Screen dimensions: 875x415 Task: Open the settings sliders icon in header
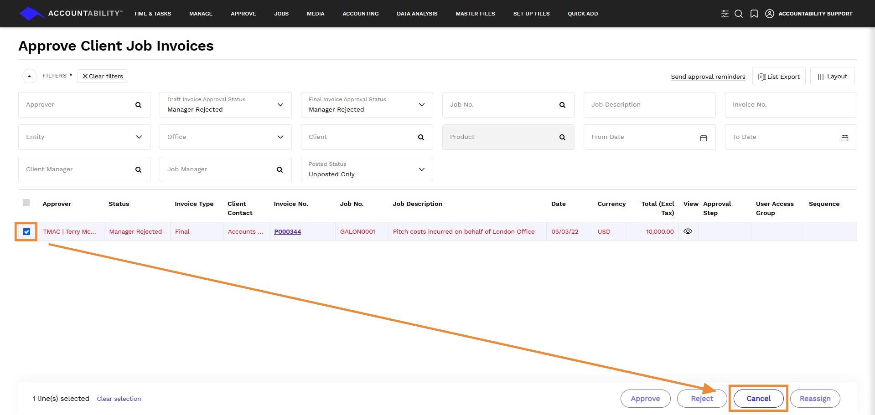[725, 14]
